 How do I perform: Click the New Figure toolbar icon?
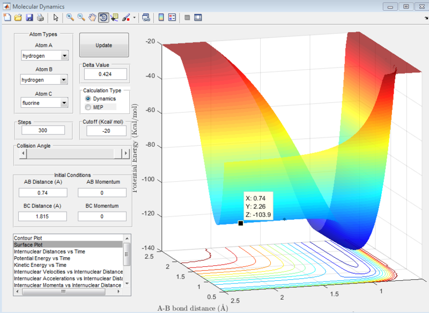pyautogui.click(x=7, y=18)
